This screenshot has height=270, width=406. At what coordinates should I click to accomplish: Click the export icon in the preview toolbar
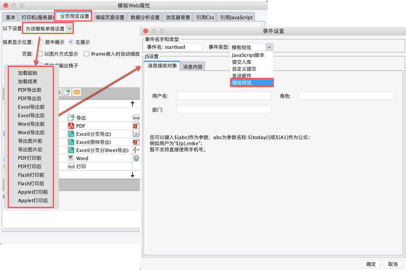tap(67, 92)
